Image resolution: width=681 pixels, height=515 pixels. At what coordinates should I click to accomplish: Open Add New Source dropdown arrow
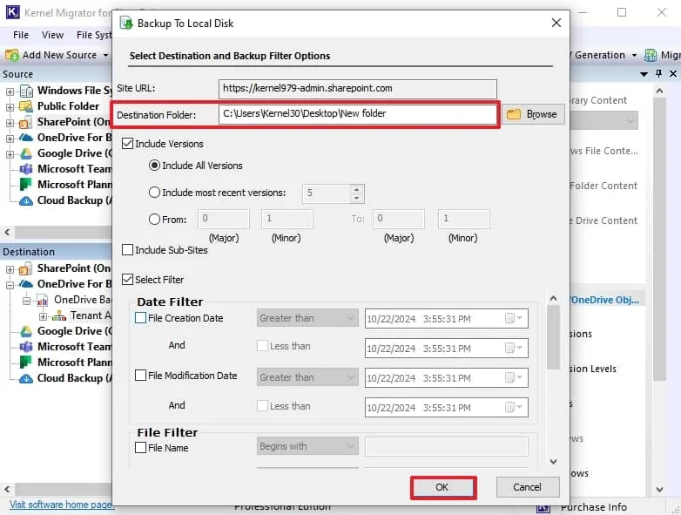point(105,56)
